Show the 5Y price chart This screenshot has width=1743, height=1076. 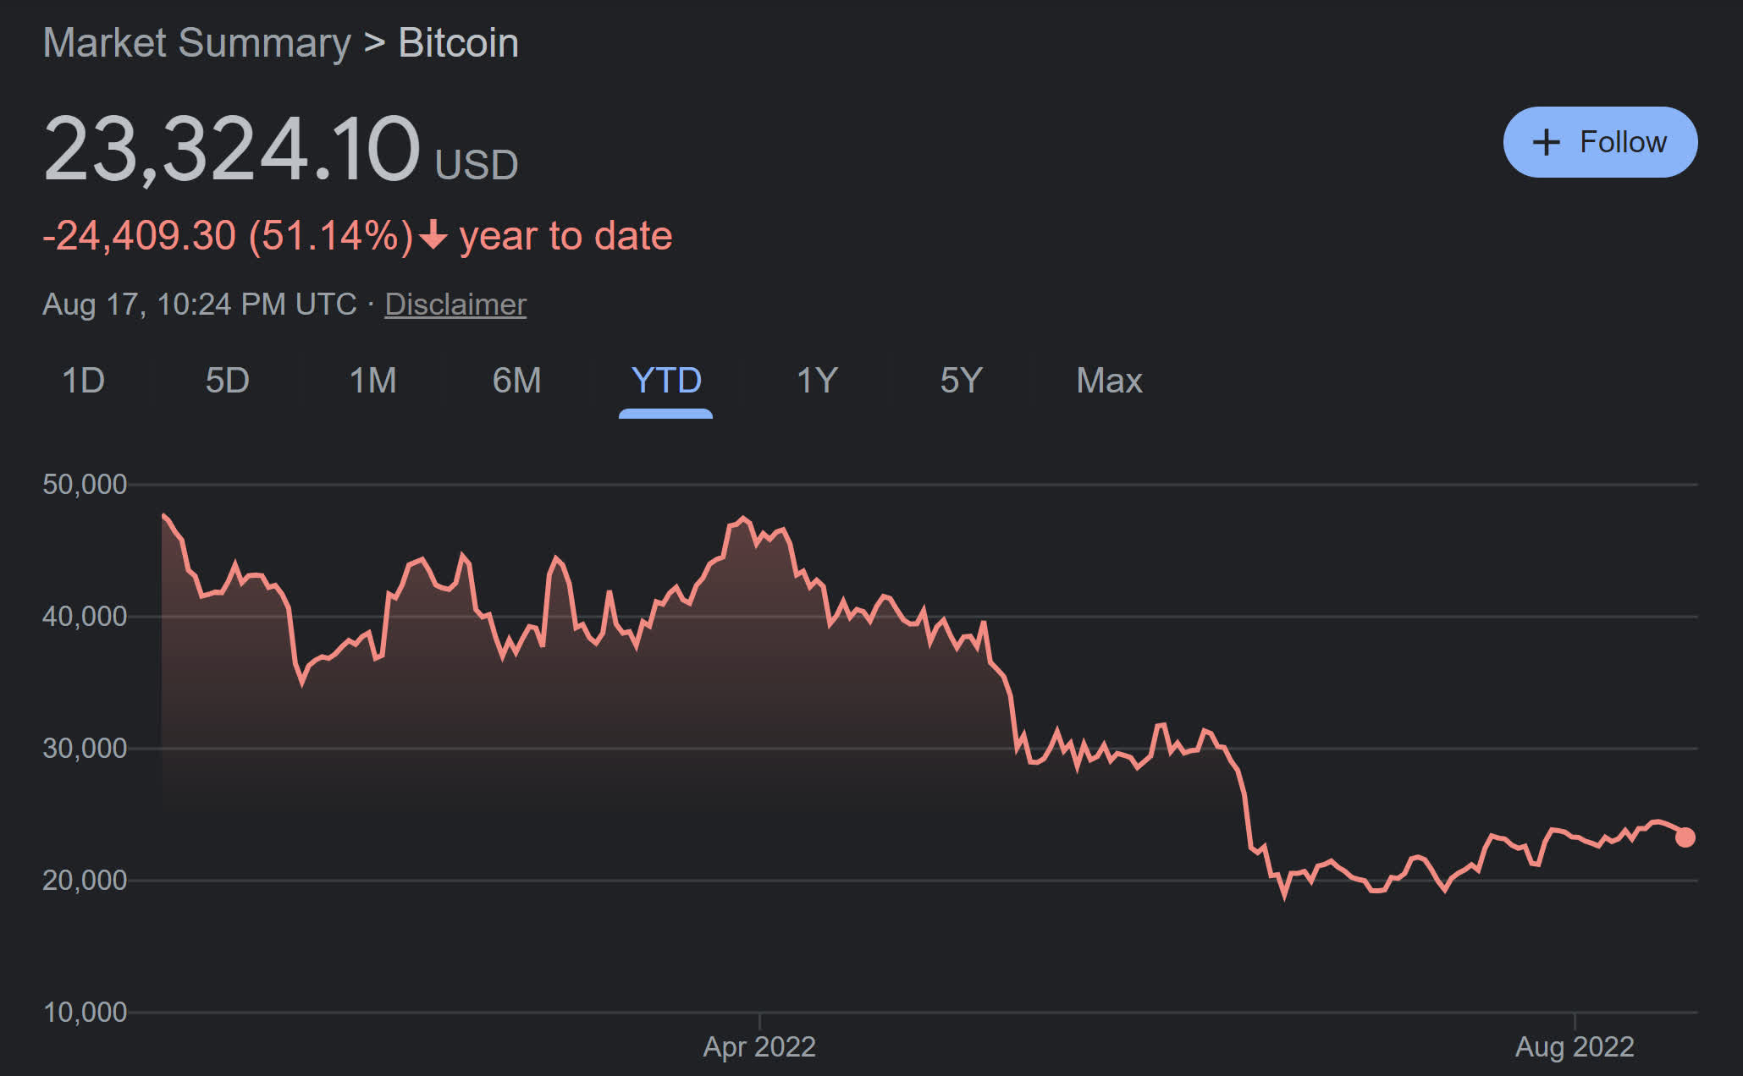pos(961,381)
